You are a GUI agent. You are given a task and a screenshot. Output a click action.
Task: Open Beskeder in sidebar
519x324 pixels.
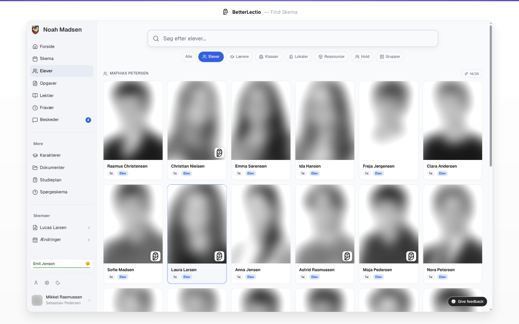[62, 120]
